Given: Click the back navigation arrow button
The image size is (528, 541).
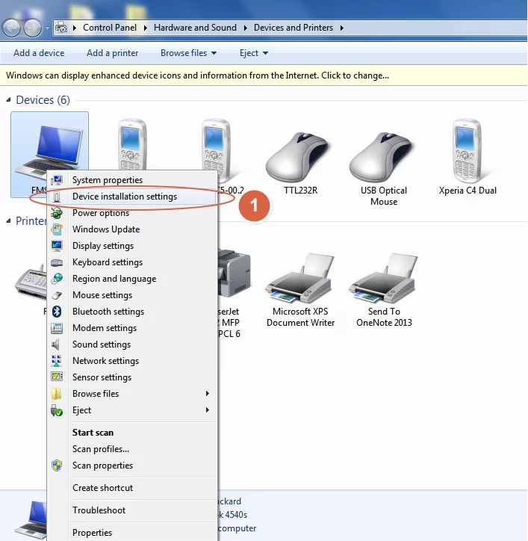Looking at the screenshot, I should (12, 28).
